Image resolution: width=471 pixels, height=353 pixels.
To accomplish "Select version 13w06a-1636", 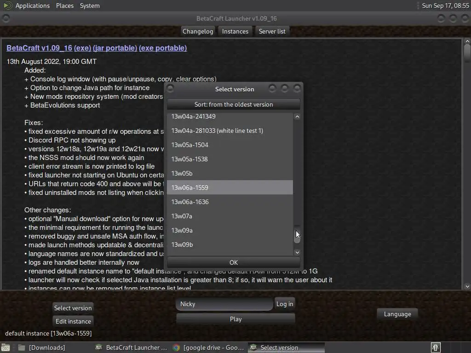I will [230, 202].
